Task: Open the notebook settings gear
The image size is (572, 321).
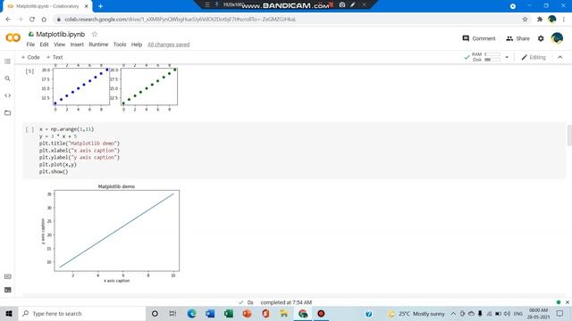Action: click(541, 38)
